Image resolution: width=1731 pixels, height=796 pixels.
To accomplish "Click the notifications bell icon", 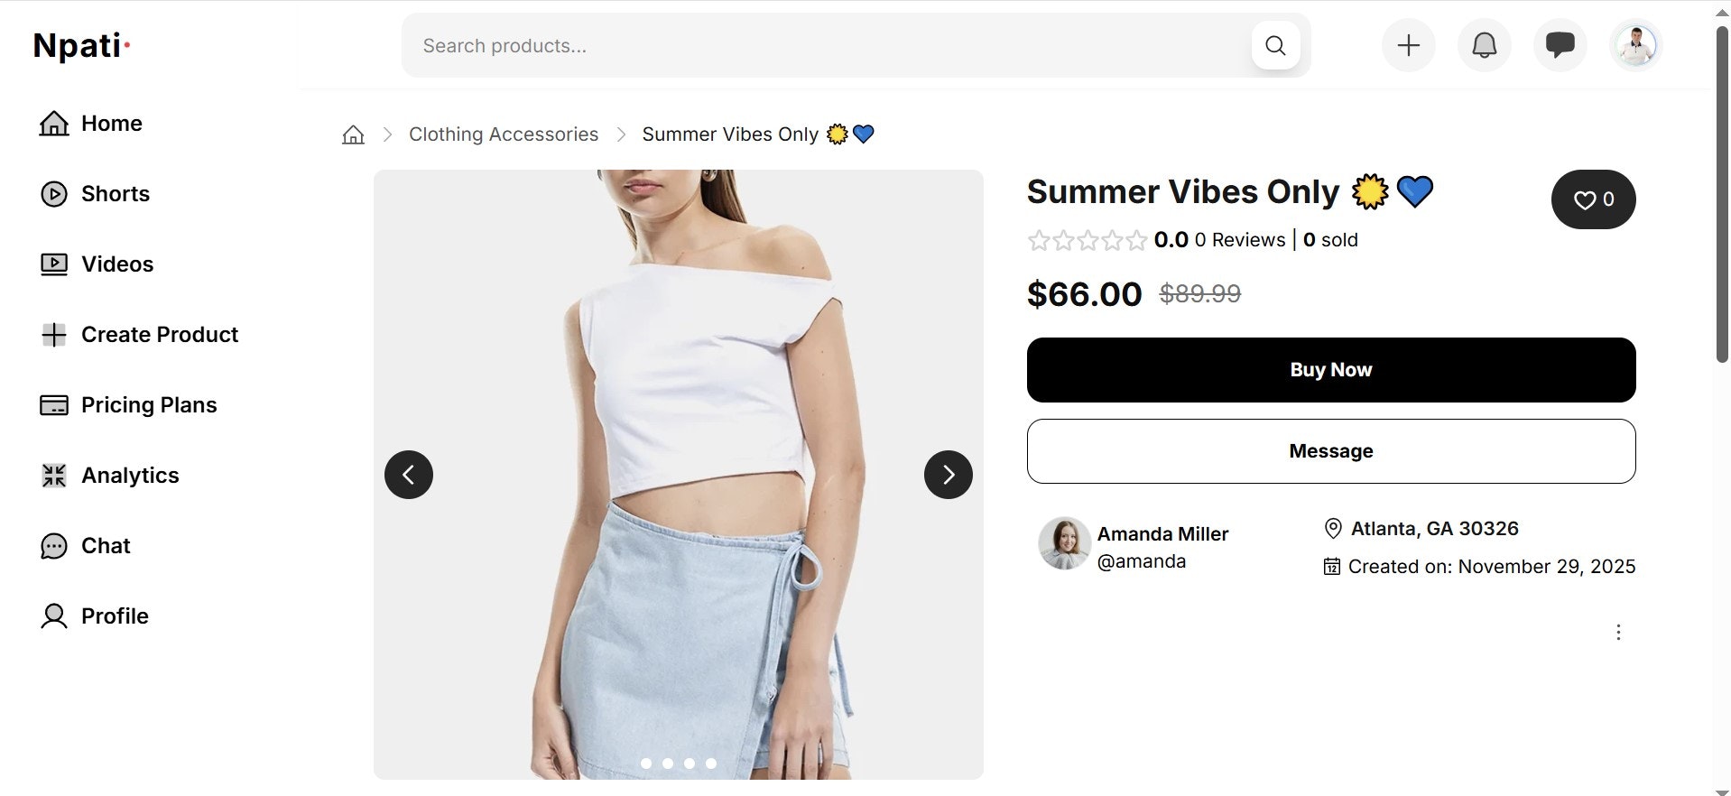I will tap(1483, 44).
